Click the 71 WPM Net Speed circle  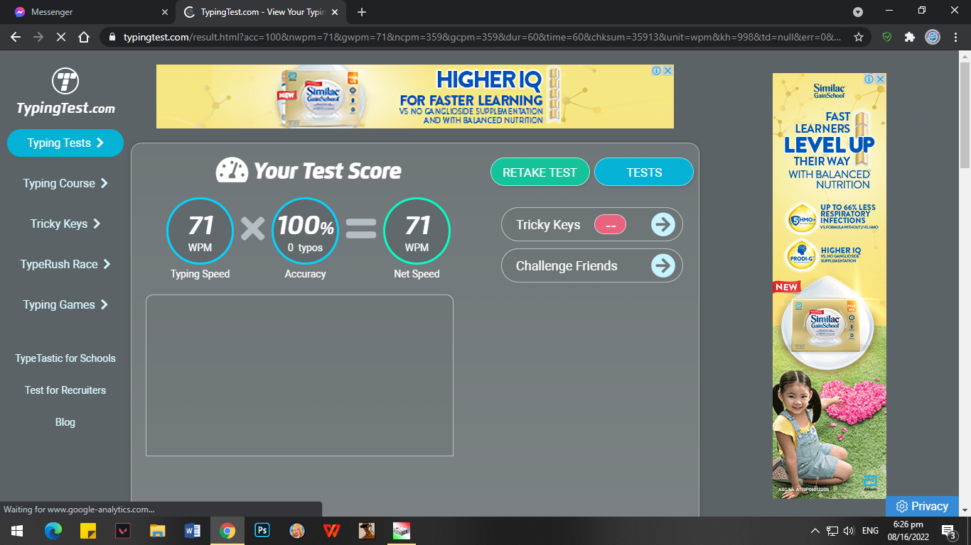[417, 231]
